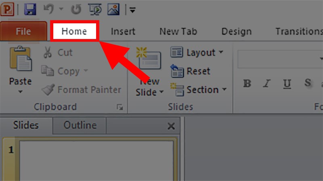Viewport: 323px width, 181px height.
Task: Switch to the Insert ribbon tab
Action: 123,31
